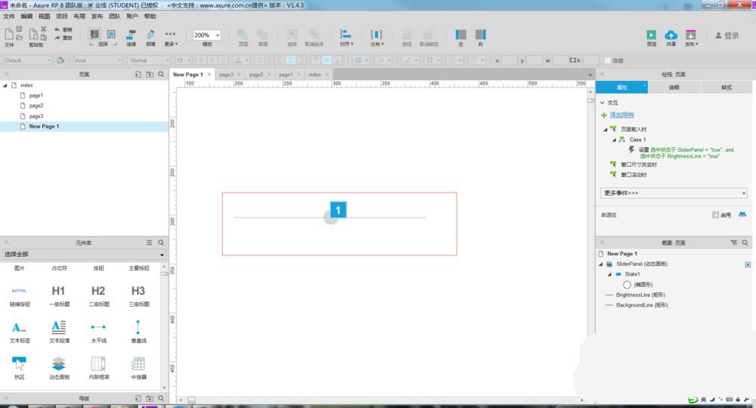Open the More (更多) tools menu
Screen dimensions: 756x408
click(171, 36)
